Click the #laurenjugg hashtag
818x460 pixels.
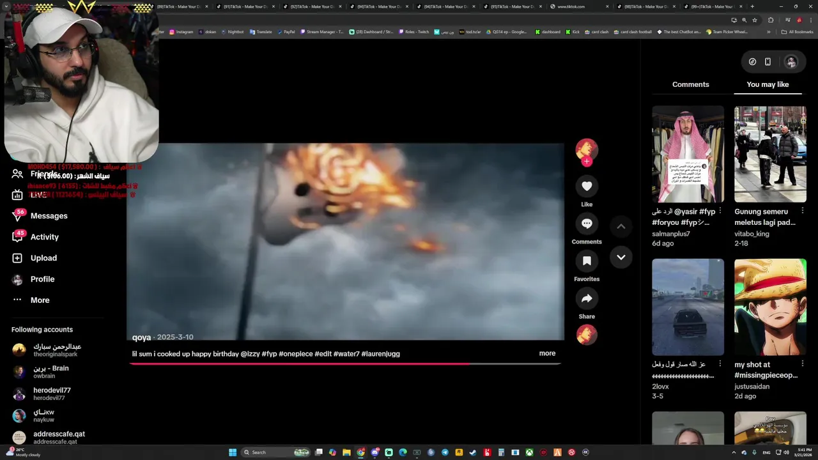(380, 354)
